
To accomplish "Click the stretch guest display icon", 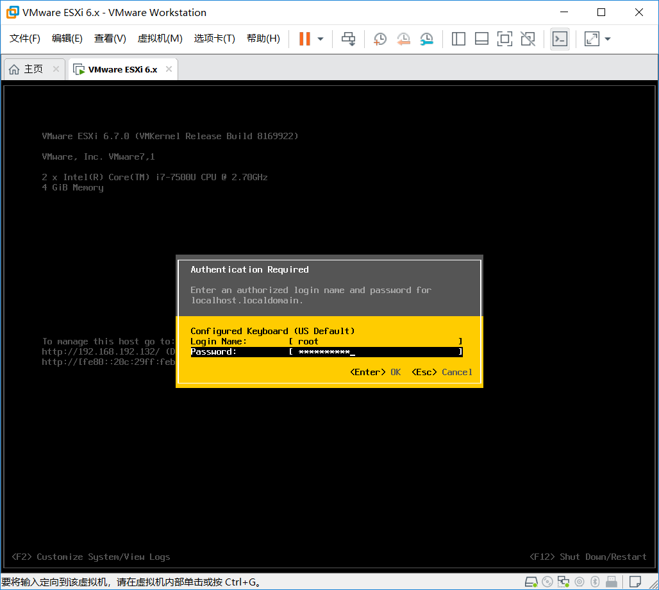I will coord(592,39).
